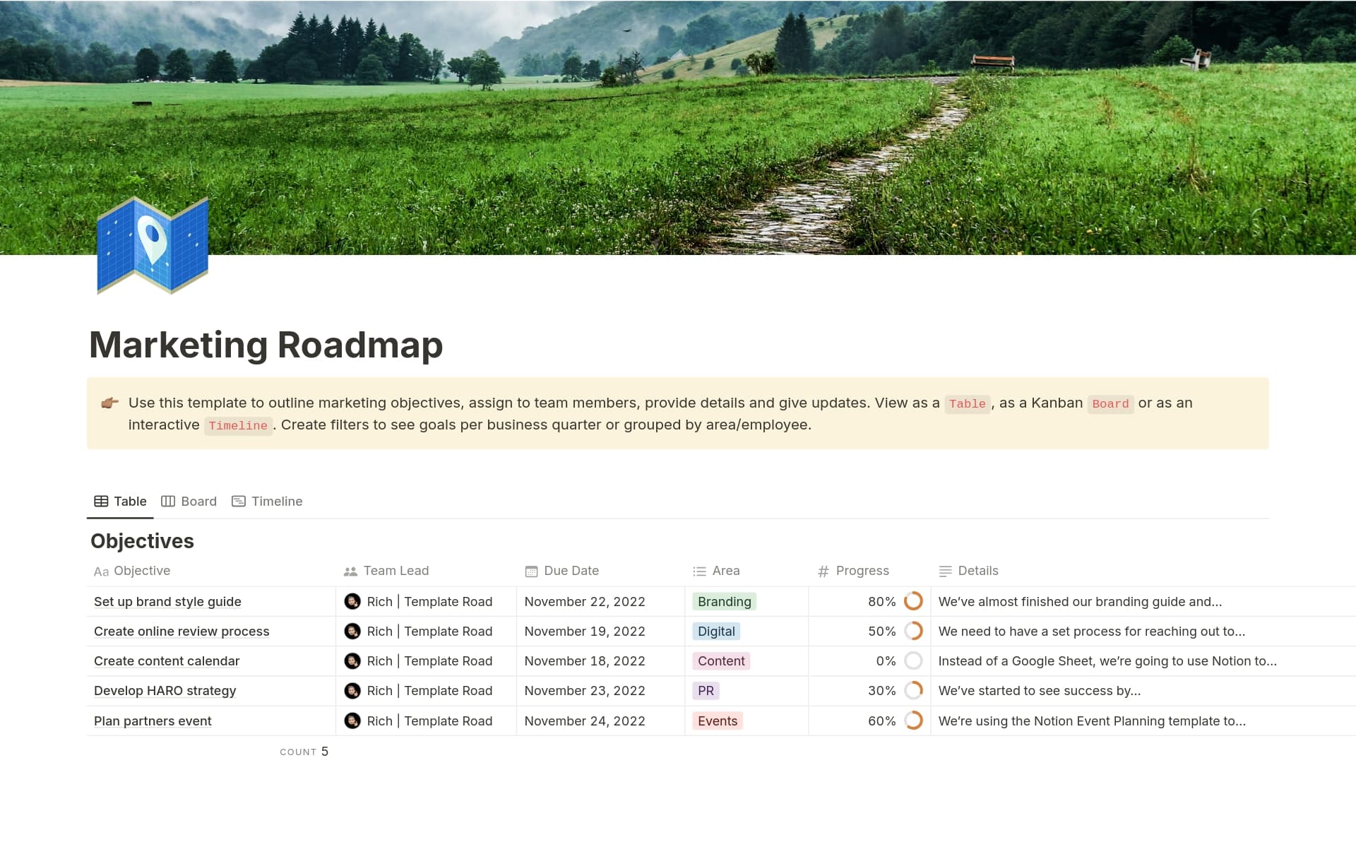Click the blue map page icon
This screenshot has width=1356, height=847.
tap(153, 245)
